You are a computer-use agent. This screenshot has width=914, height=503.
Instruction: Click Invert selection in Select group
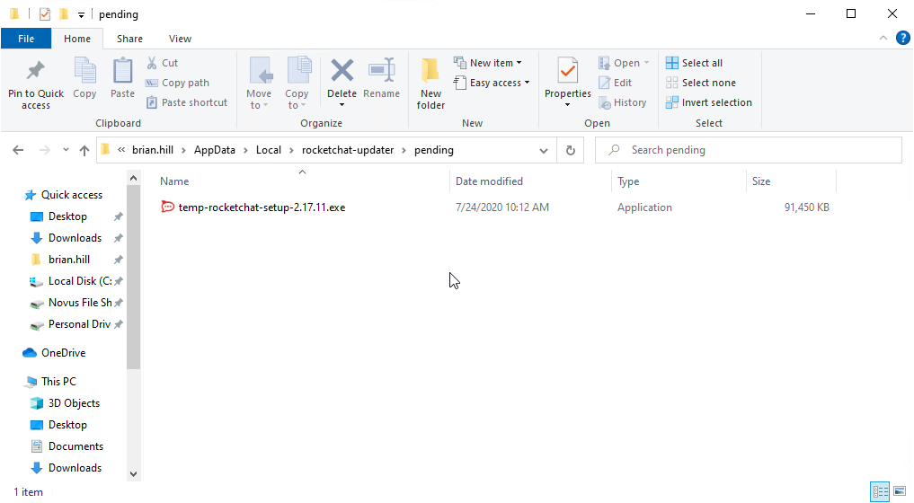tap(709, 102)
